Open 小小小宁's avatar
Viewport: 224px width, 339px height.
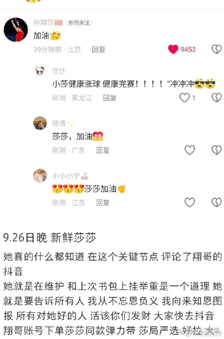40,176
